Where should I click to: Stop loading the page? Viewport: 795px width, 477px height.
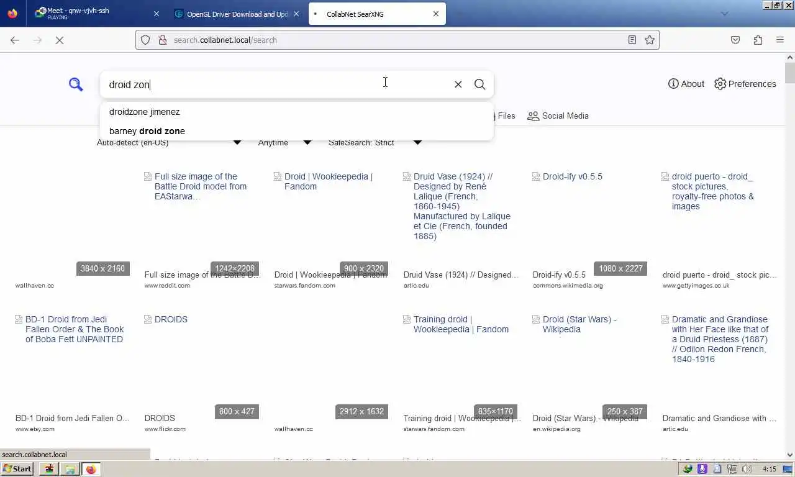[x=60, y=40]
